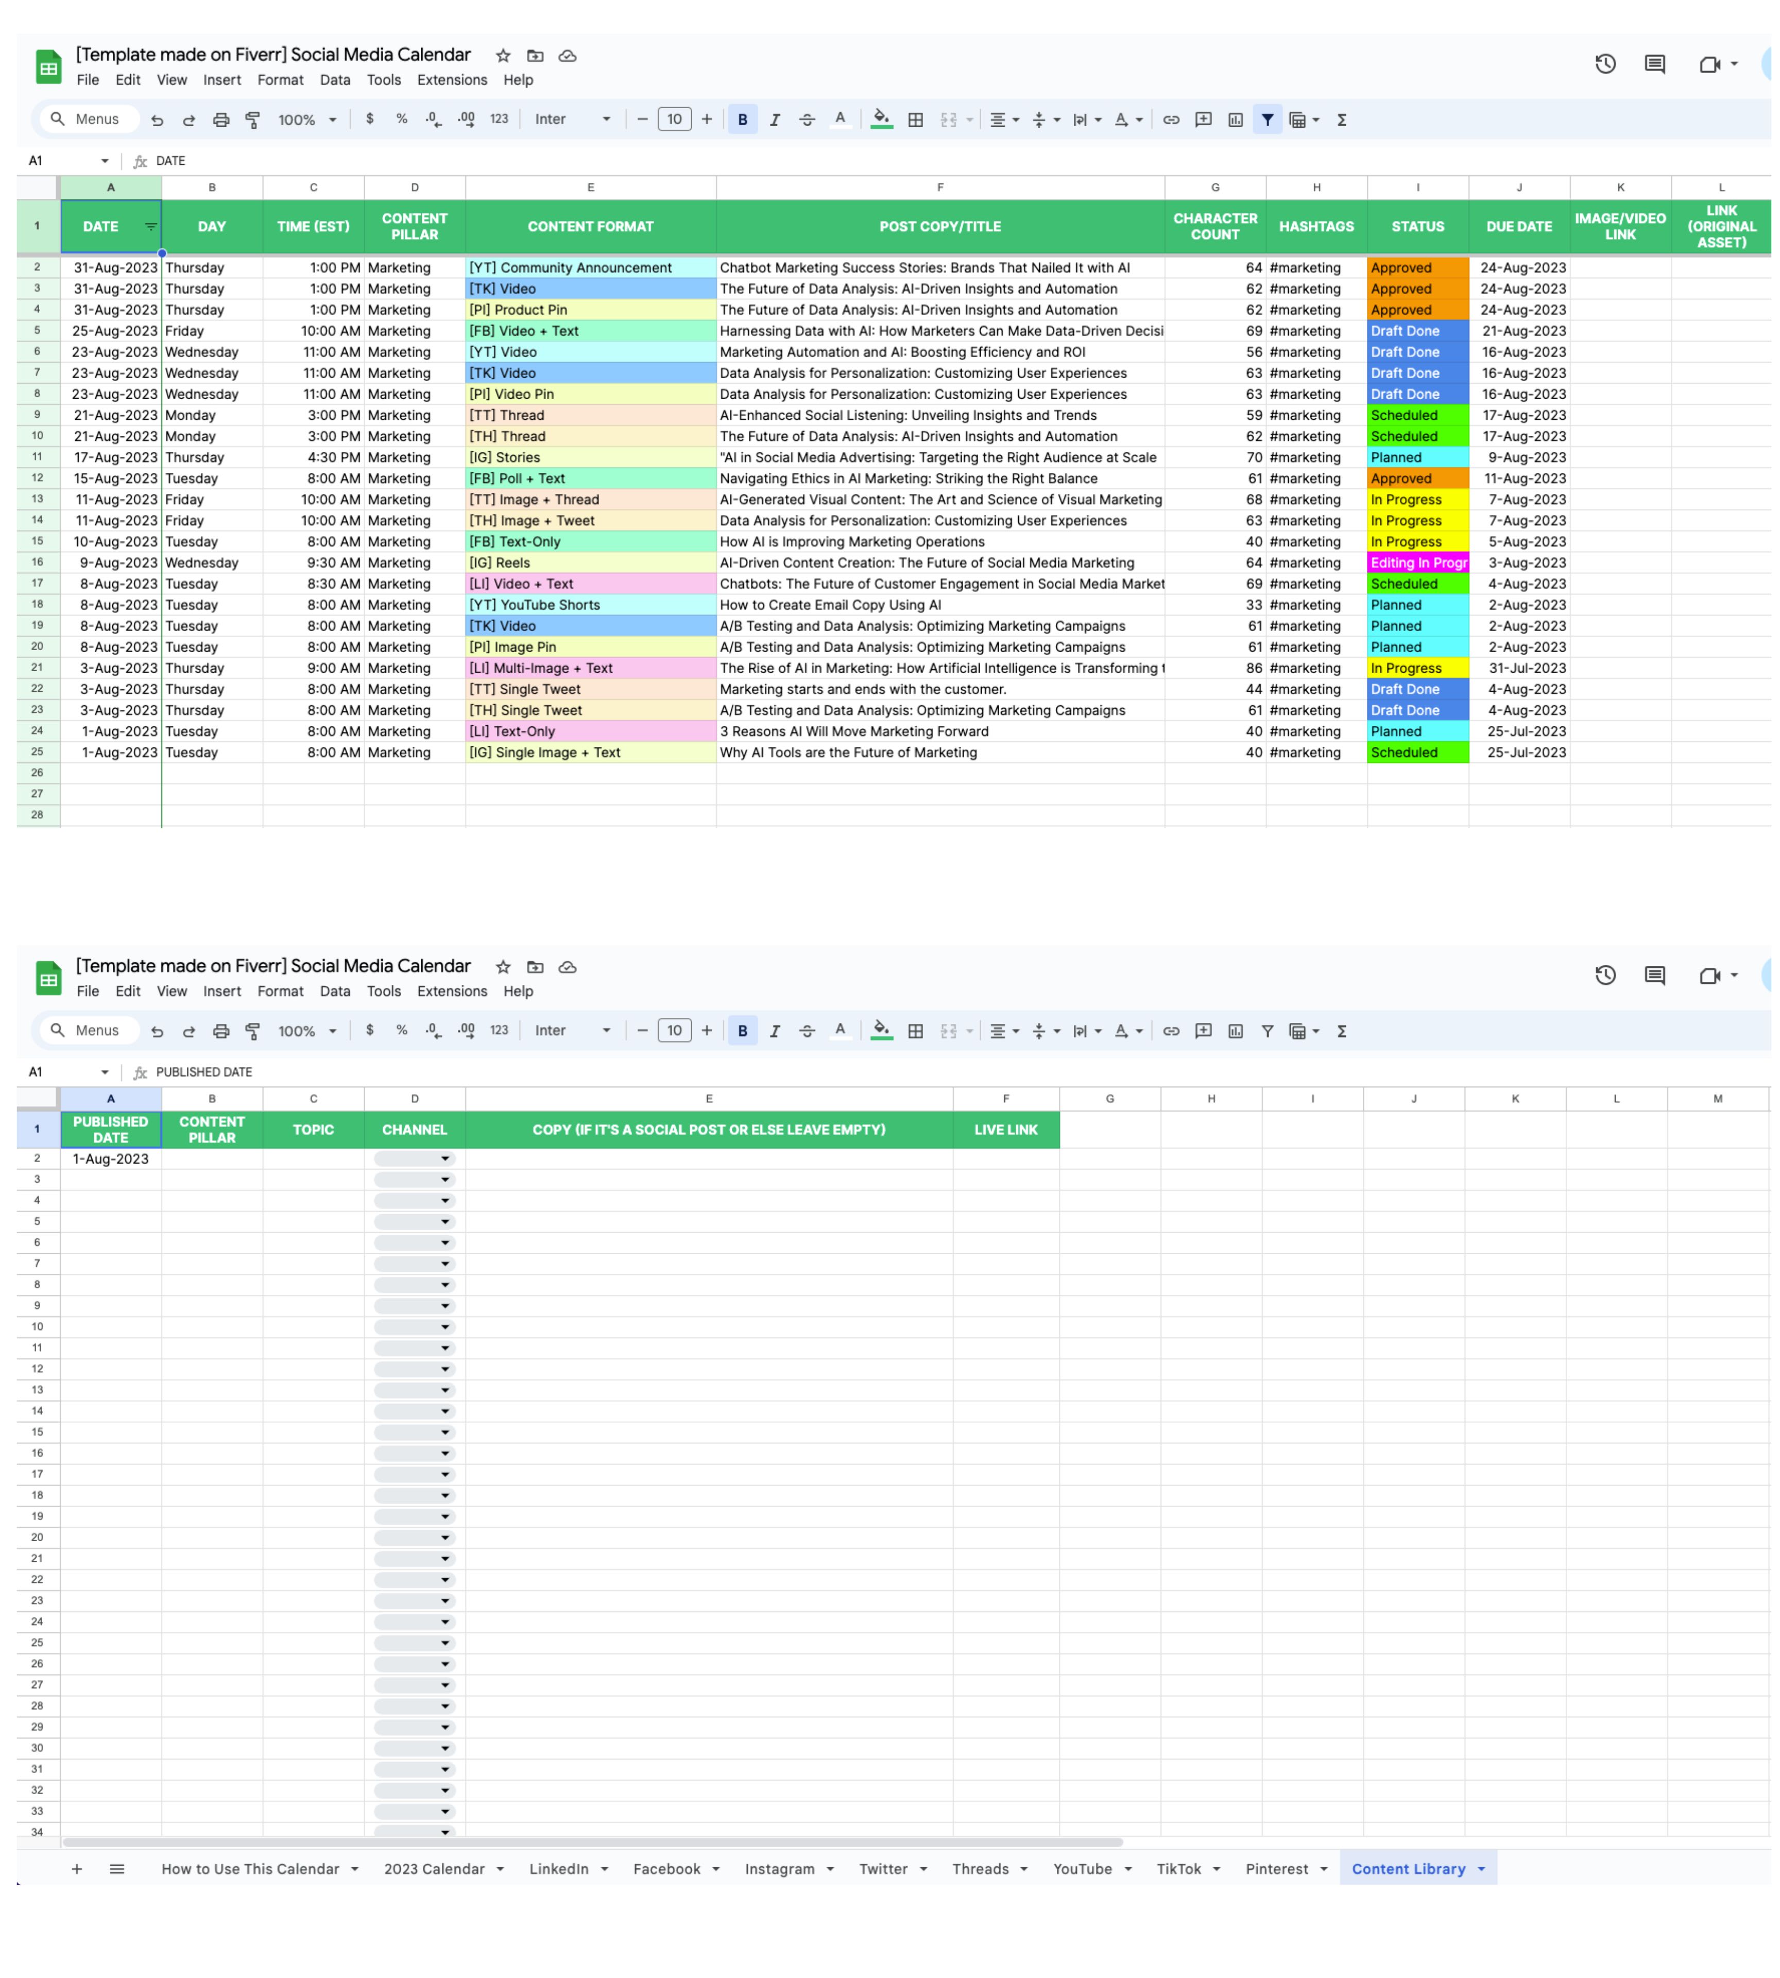Viewport: 1780px width, 1978px height.
Task: Open the Extensions menu in the upper window
Action: click(x=452, y=80)
